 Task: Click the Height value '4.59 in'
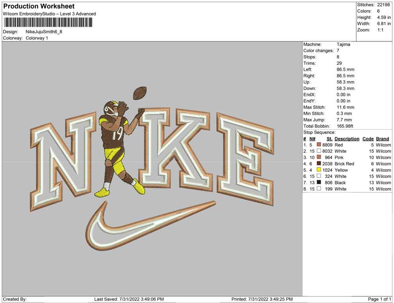tap(384, 17)
